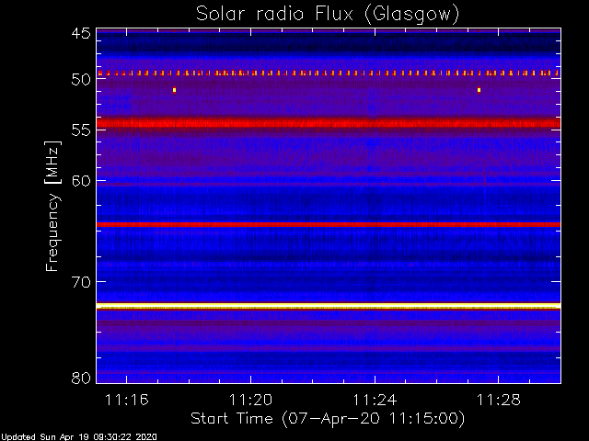Click the 'Updated Sun Apr 19 09:30:22 2020' text
589x441 pixels.
[x=78, y=437]
